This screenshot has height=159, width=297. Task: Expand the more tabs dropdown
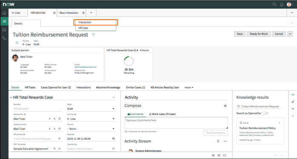click(x=189, y=87)
